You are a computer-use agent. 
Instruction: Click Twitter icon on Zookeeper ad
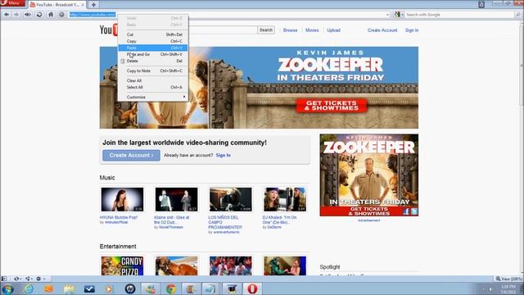(414, 211)
